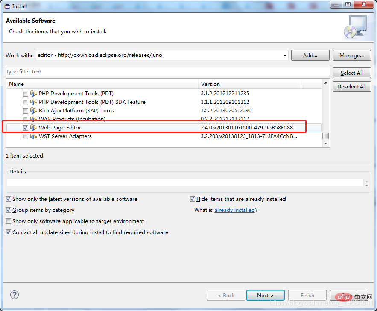Image resolution: width=377 pixels, height=311 pixels.
Task: Click the Select All button
Action: (x=351, y=73)
